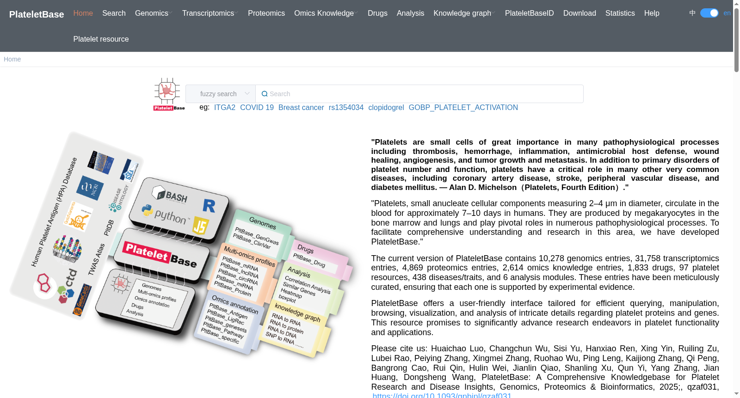Open the Drugs menu item
Viewport: 740px width, 398px height.
(377, 13)
